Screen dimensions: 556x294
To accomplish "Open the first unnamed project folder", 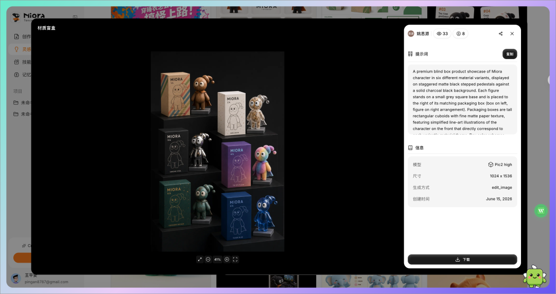I will 22,103.
